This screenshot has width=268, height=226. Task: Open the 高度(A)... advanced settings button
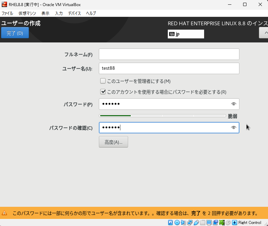pyautogui.click(x=114, y=142)
